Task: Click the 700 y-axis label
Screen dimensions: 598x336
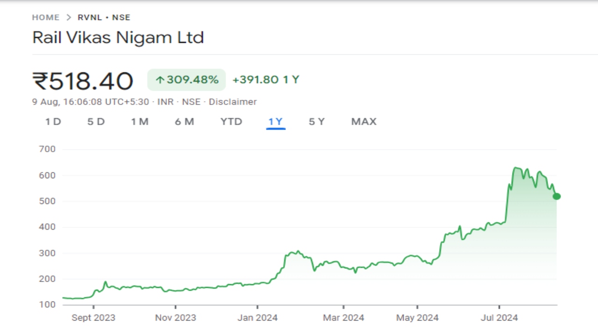Action: point(48,149)
